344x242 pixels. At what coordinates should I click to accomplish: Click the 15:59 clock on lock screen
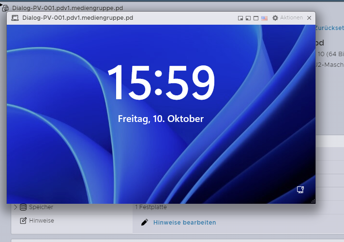click(x=161, y=83)
